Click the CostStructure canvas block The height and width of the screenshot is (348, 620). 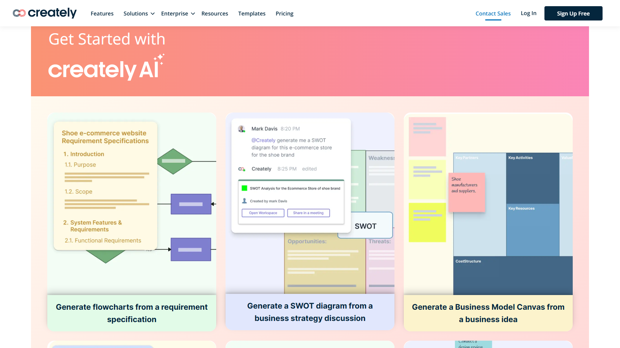513,276
